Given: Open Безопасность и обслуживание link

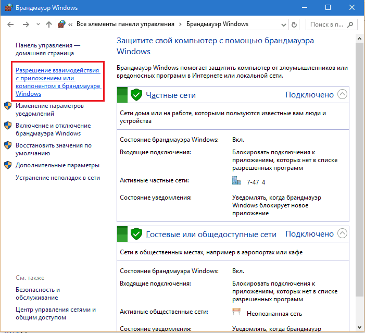Looking at the screenshot, I should point(37,293).
